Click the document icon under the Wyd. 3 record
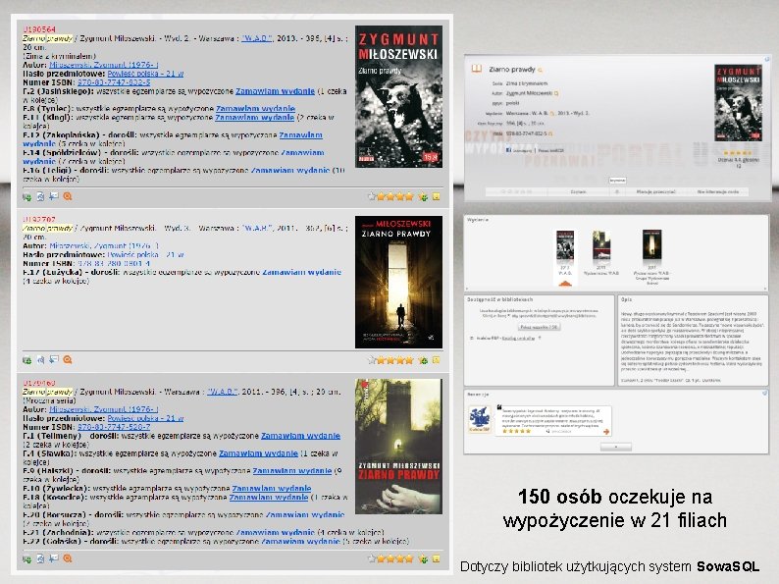 tap(41, 360)
